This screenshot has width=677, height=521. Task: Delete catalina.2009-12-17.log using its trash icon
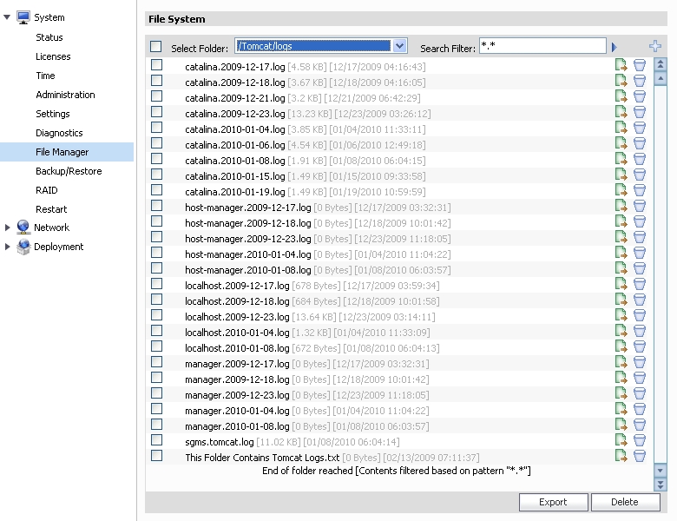coord(640,65)
